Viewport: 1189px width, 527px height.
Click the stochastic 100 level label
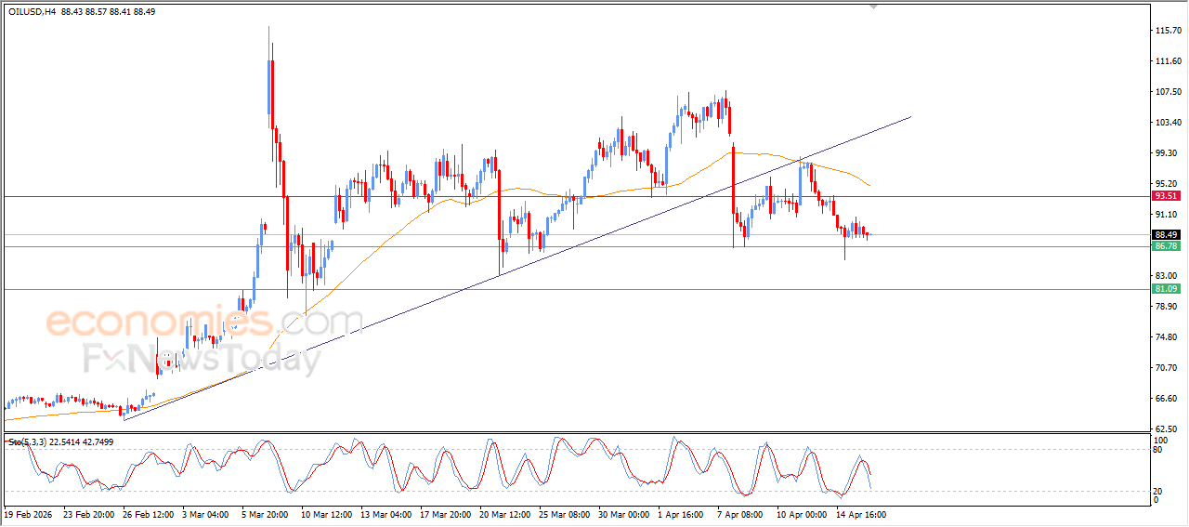1160,439
